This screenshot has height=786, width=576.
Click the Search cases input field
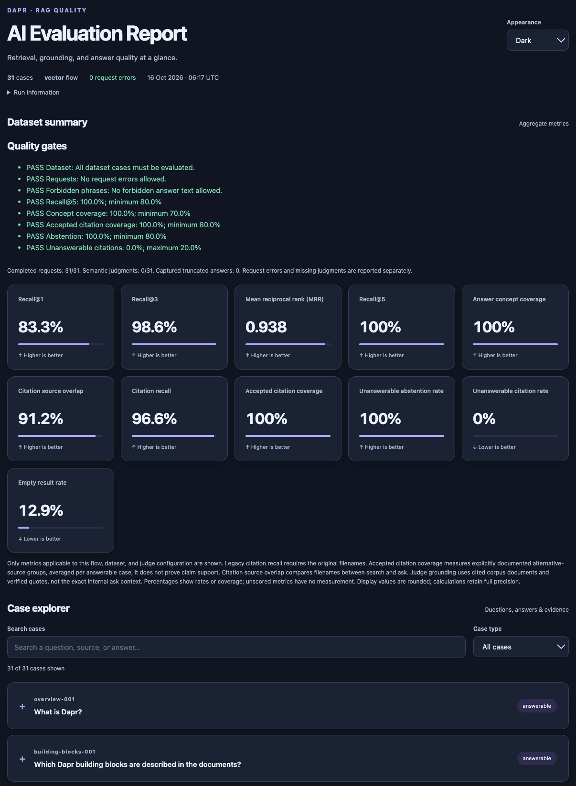pos(236,647)
